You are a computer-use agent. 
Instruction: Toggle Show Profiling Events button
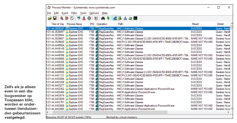coord(135,18)
